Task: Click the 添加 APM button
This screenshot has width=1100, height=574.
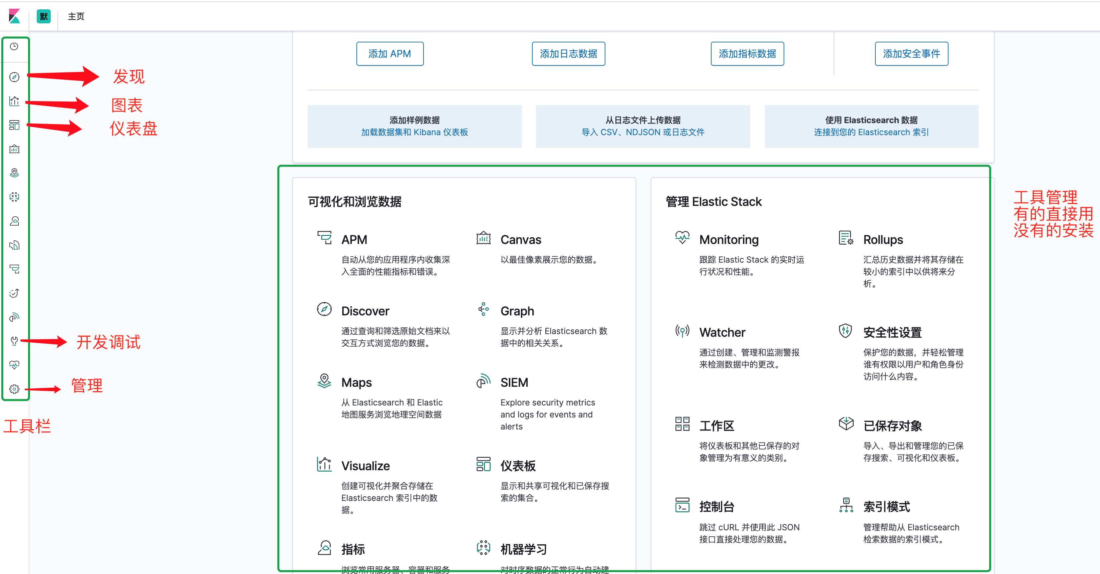Action: (389, 54)
